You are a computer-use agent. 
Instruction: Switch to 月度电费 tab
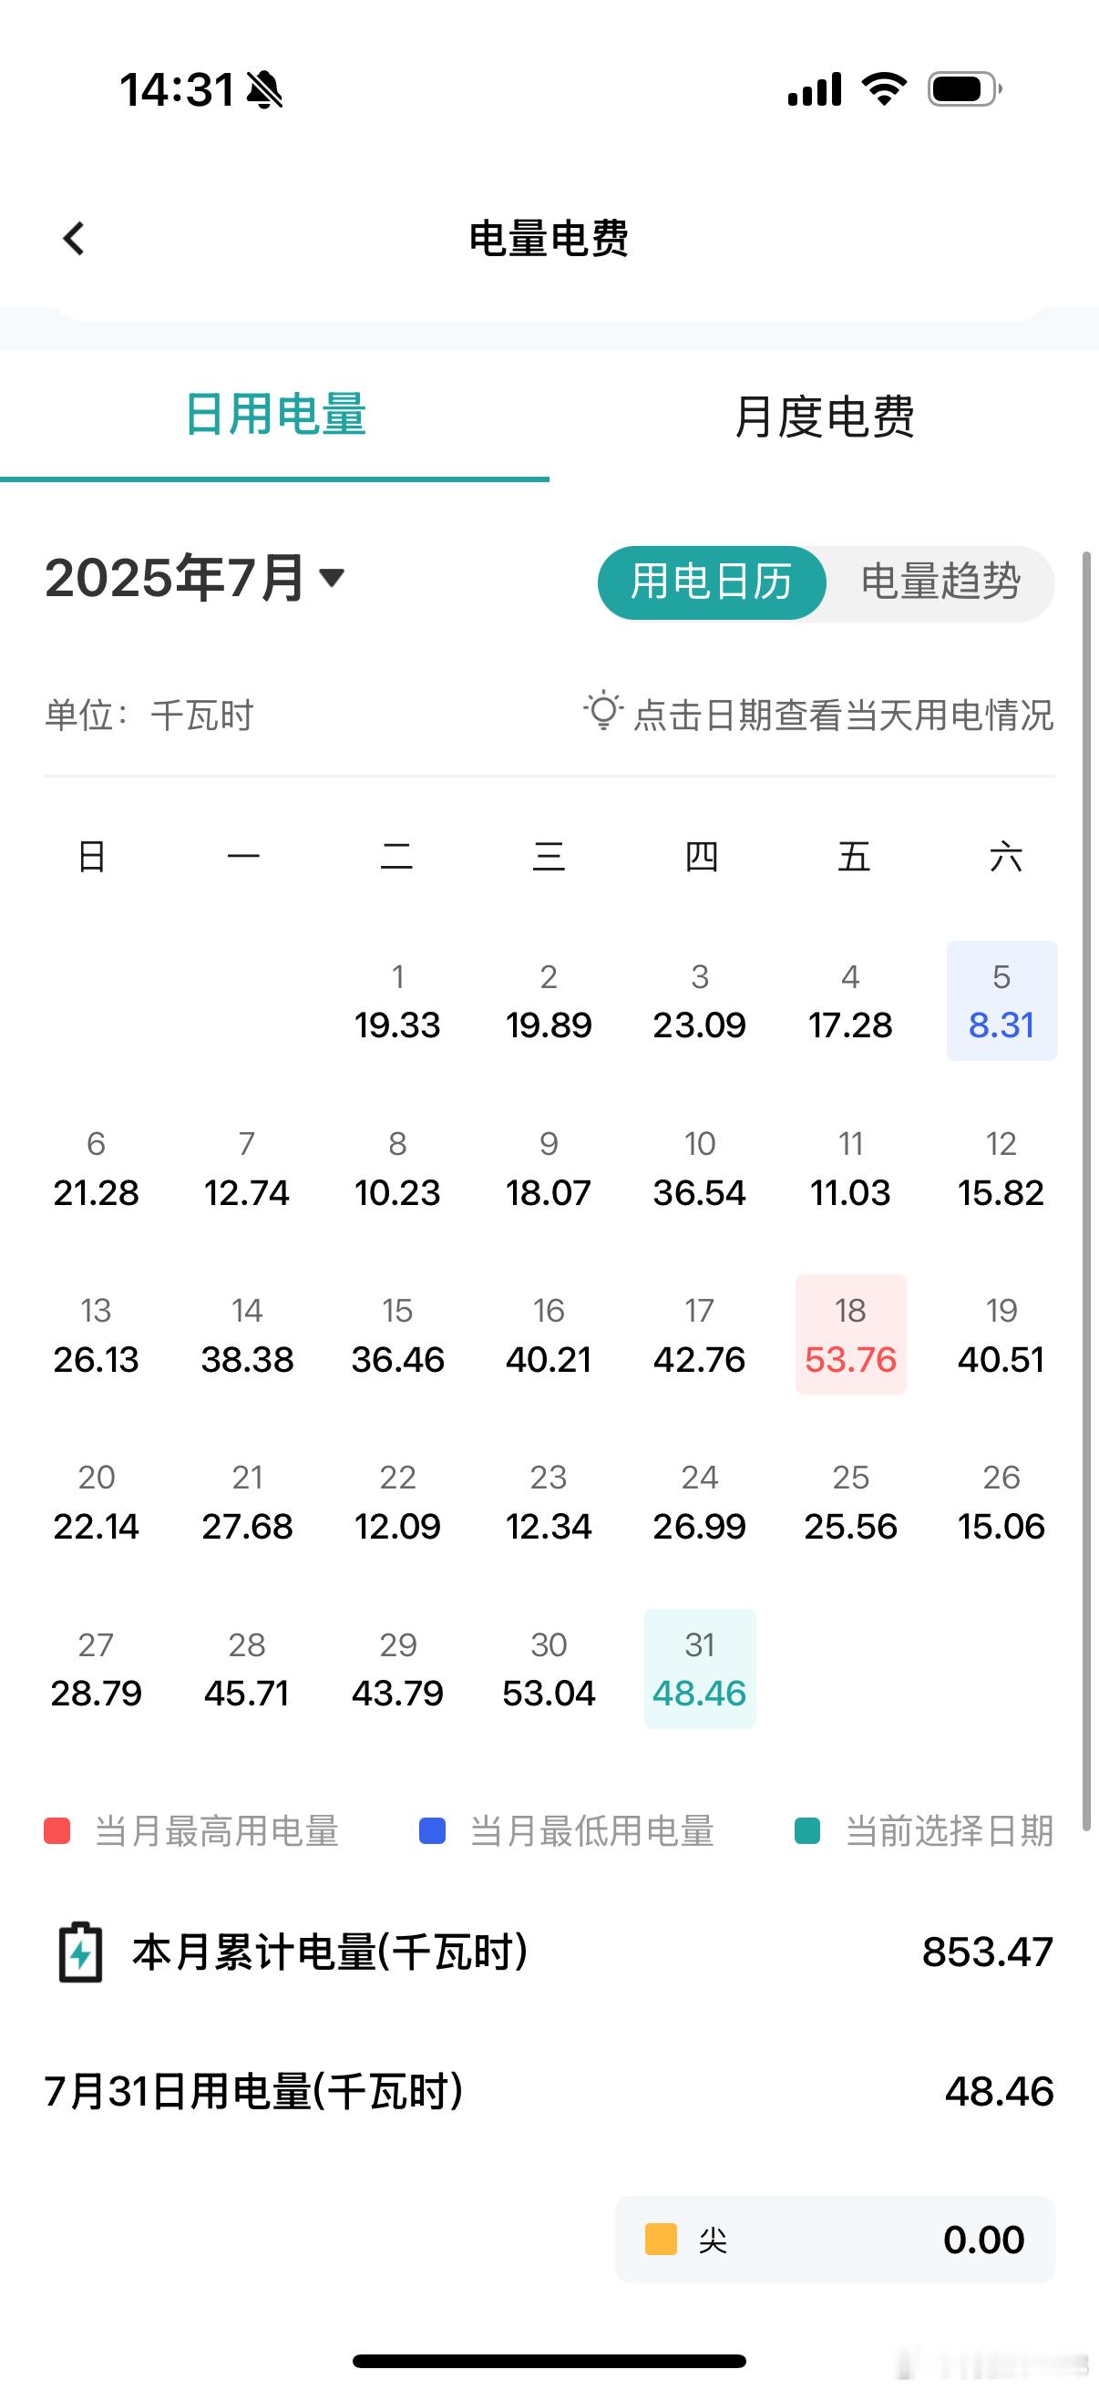(x=824, y=415)
